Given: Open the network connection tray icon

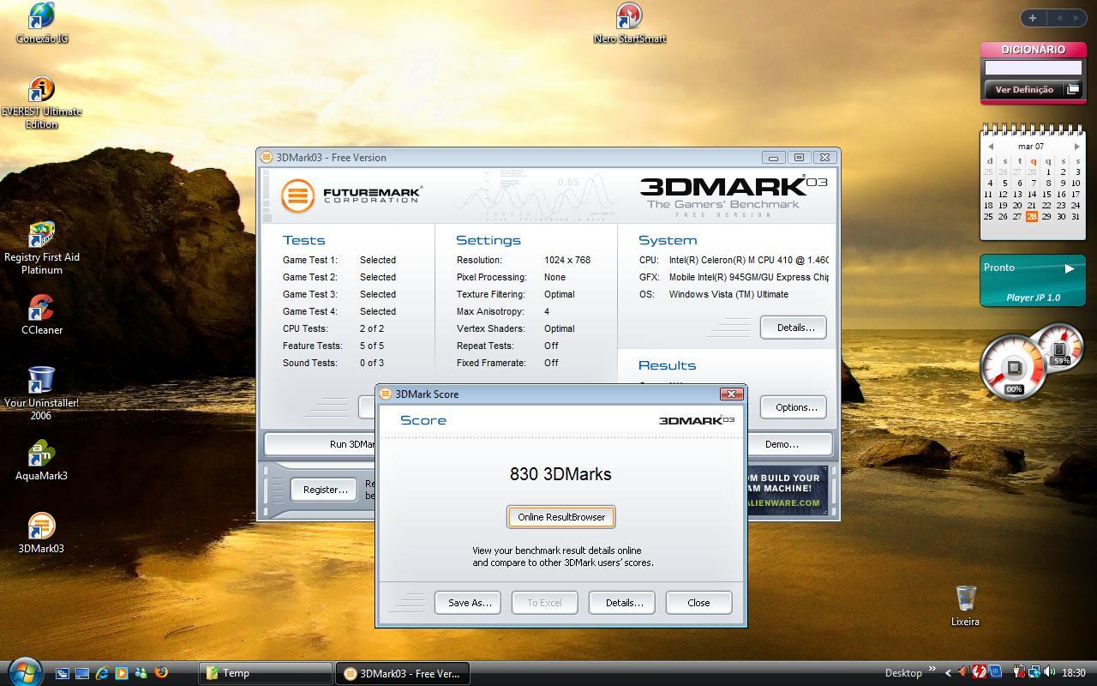Looking at the screenshot, I should point(1034,673).
